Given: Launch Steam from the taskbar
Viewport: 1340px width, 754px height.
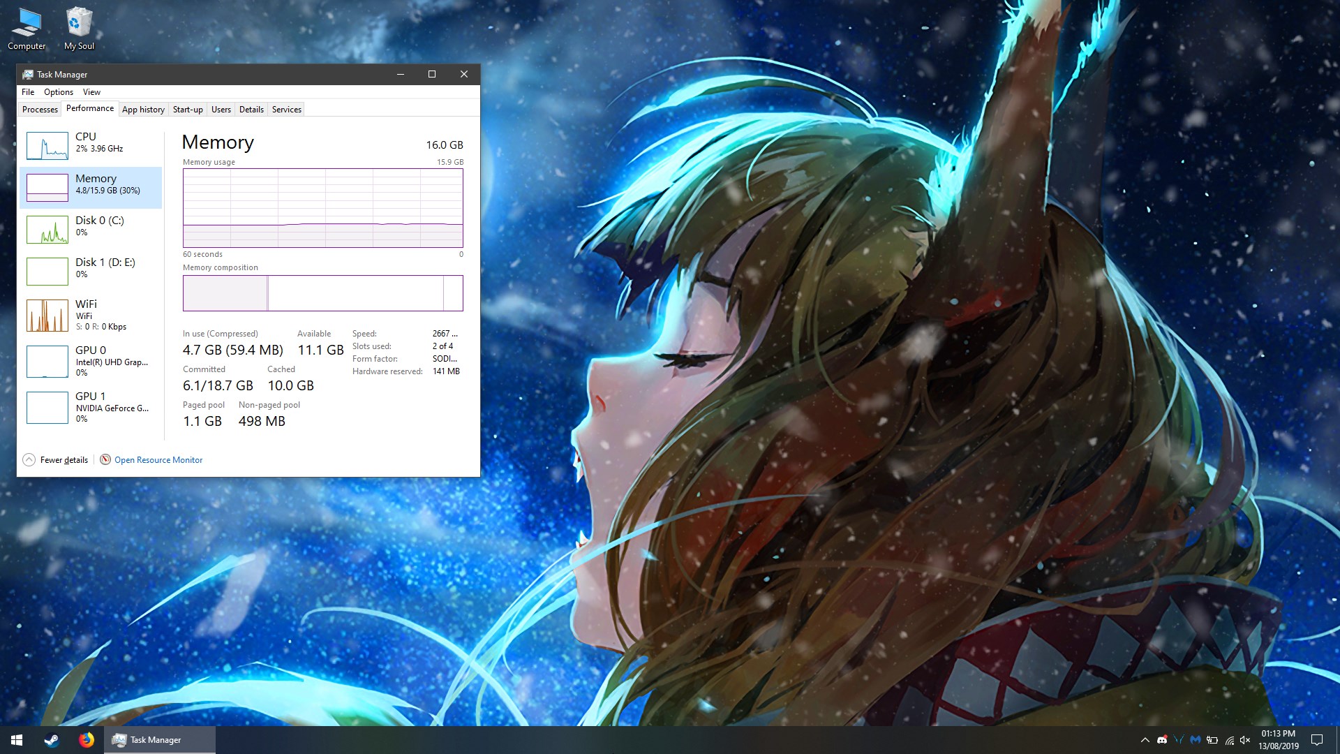Looking at the screenshot, I should (52, 740).
